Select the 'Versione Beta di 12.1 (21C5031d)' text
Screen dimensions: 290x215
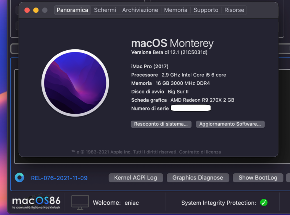point(169,52)
